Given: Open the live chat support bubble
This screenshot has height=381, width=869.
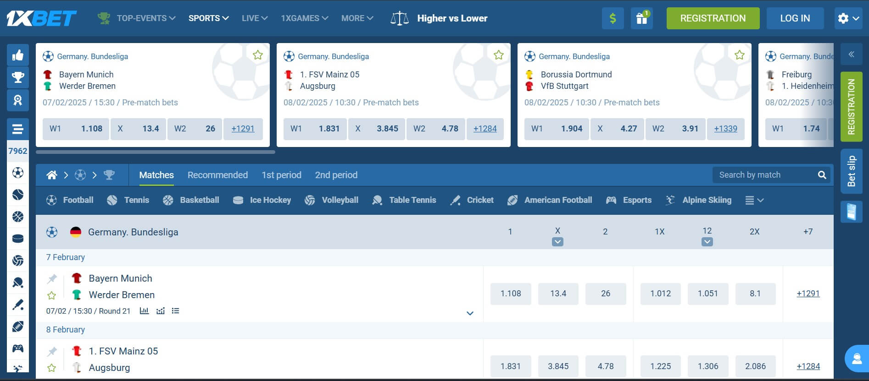Looking at the screenshot, I should (856, 359).
